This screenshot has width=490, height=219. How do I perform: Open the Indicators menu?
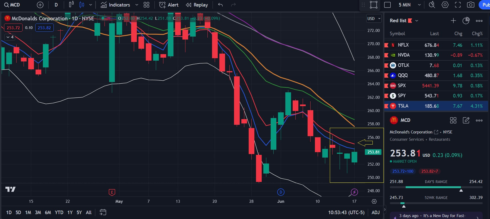tap(115, 5)
